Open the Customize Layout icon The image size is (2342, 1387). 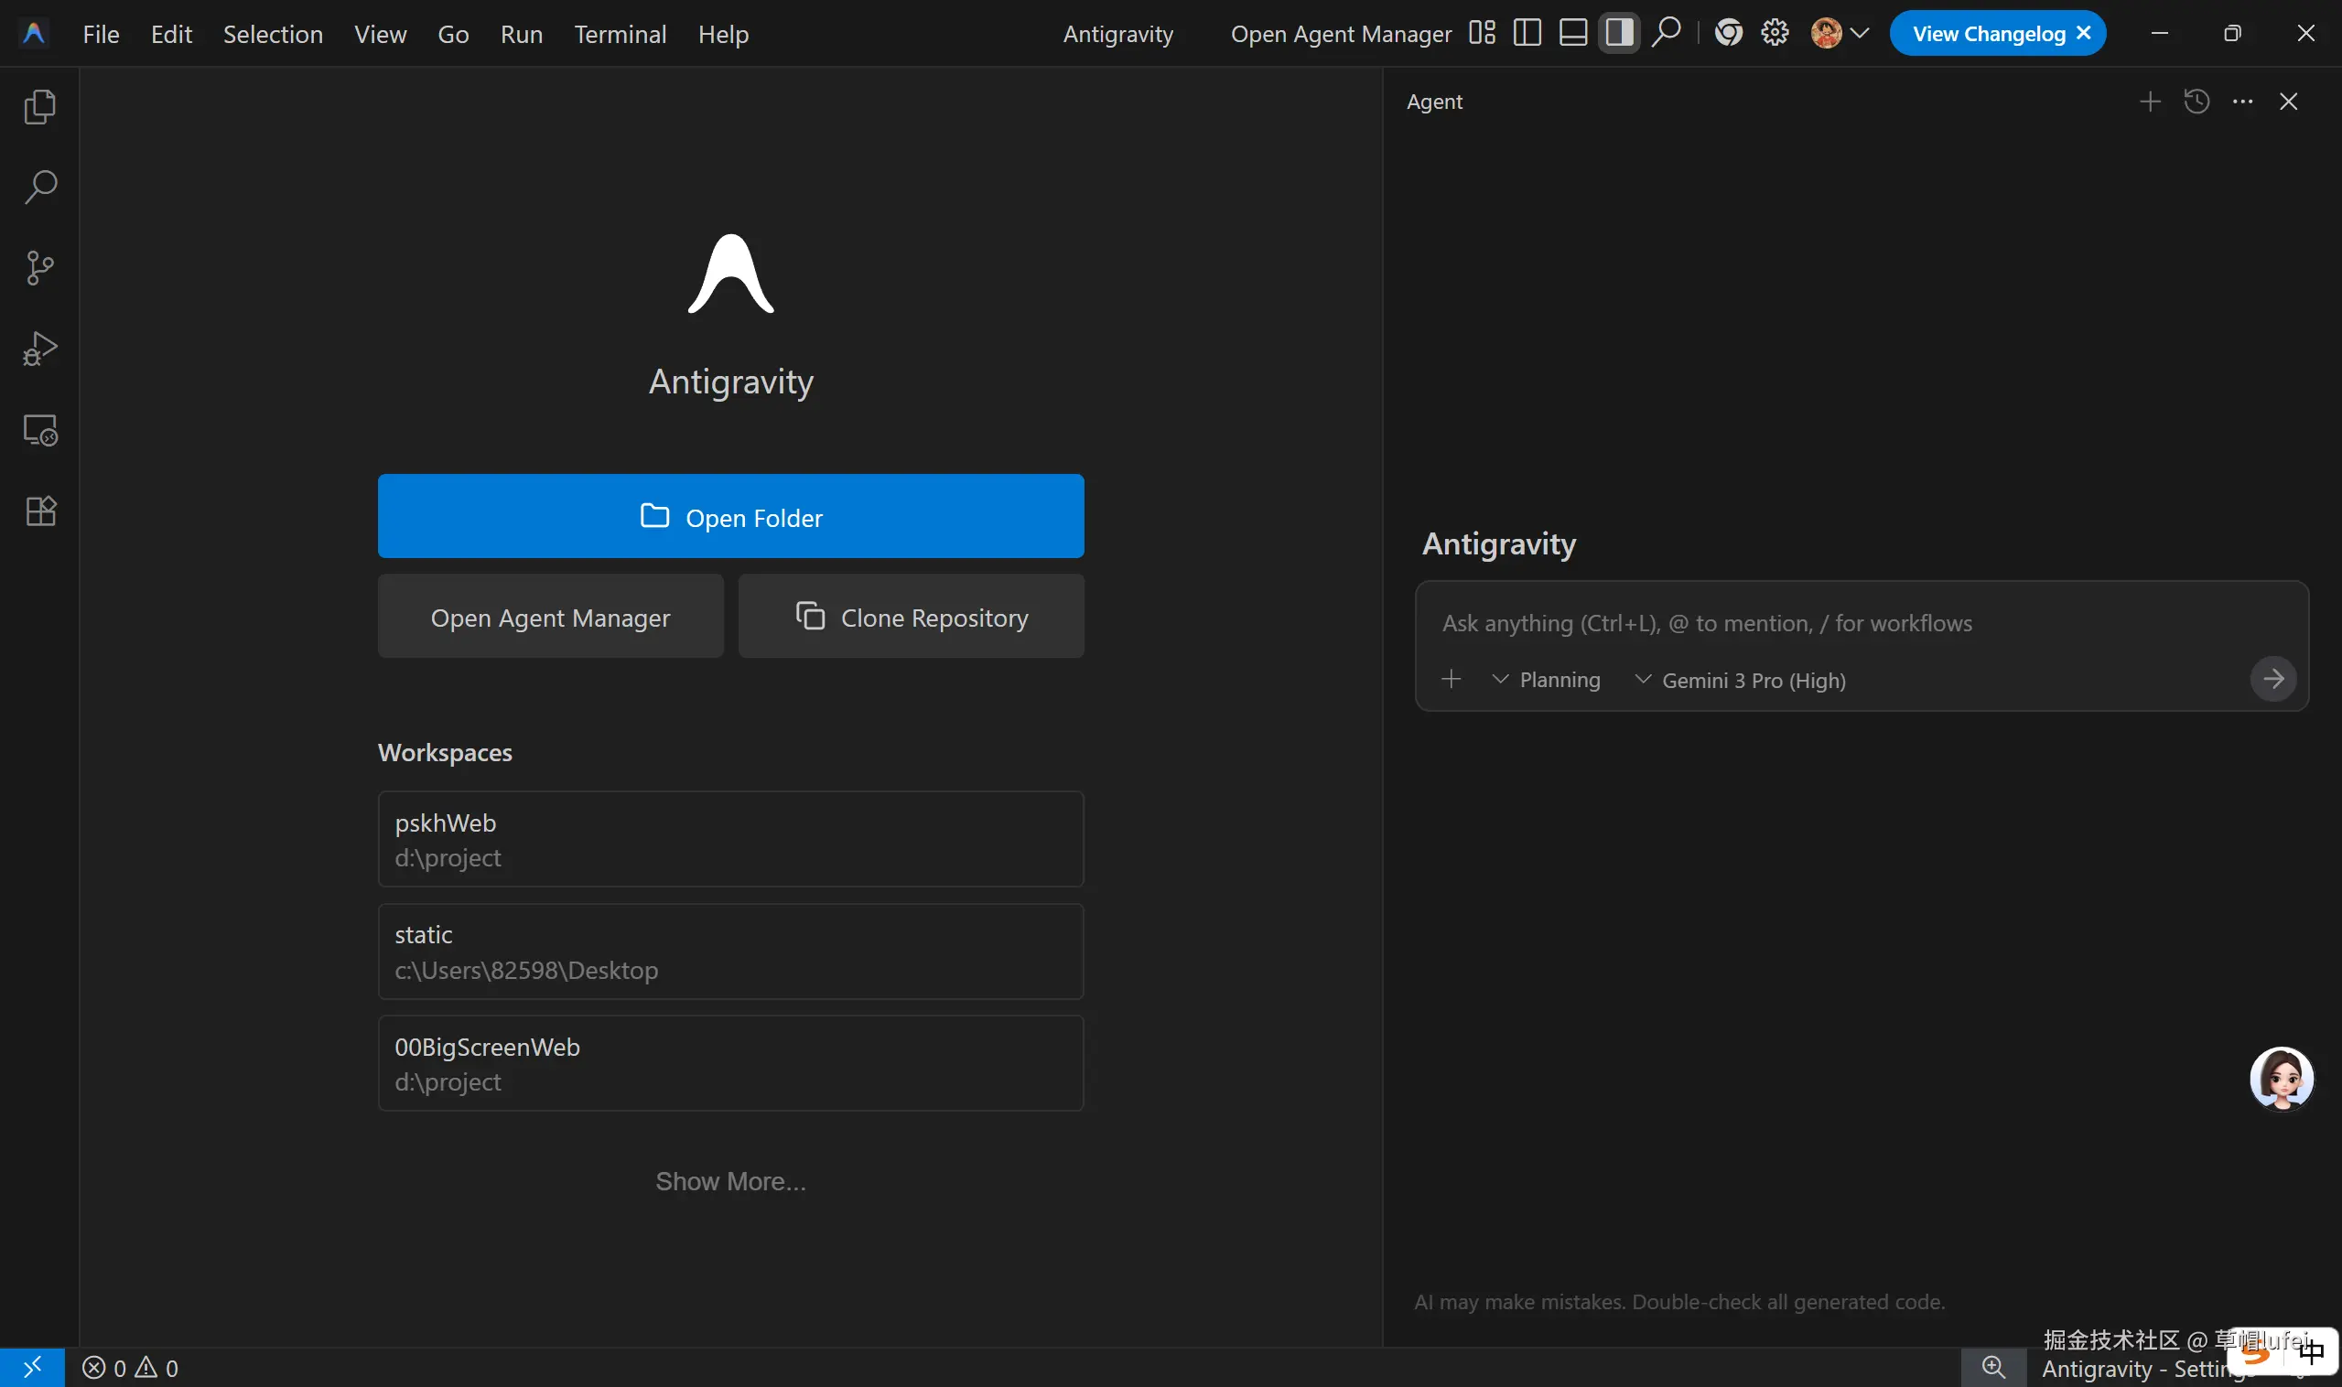[x=1482, y=34]
